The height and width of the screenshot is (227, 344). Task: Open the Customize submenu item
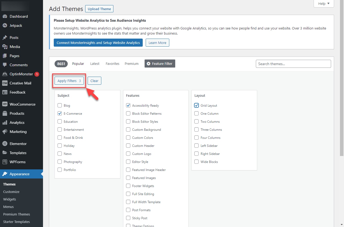coord(11,192)
